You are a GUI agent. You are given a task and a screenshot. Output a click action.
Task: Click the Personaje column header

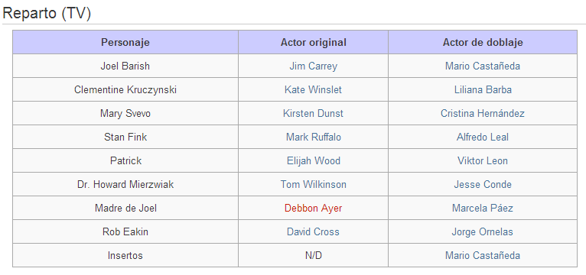coord(125,42)
